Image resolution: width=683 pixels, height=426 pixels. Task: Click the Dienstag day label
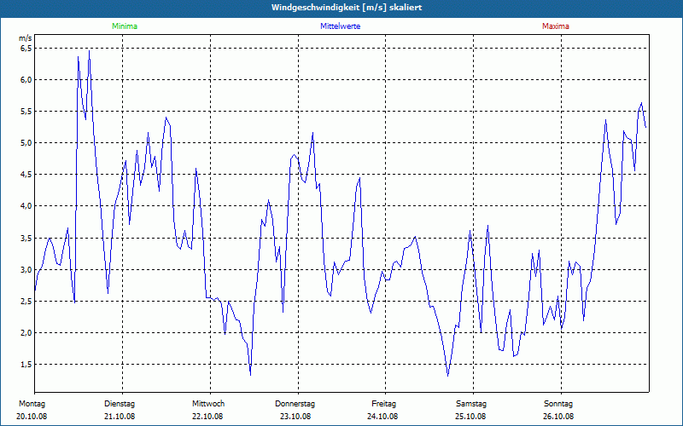pos(120,404)
